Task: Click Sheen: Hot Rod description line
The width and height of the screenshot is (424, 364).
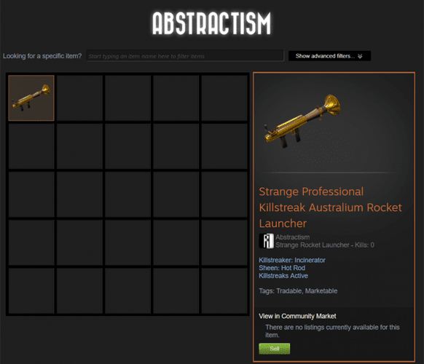Action: tap(282, 268)
